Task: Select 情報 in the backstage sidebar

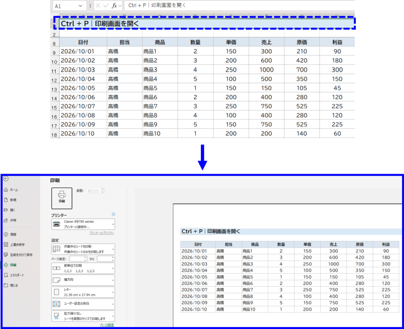Action: (x=10, y=234)
